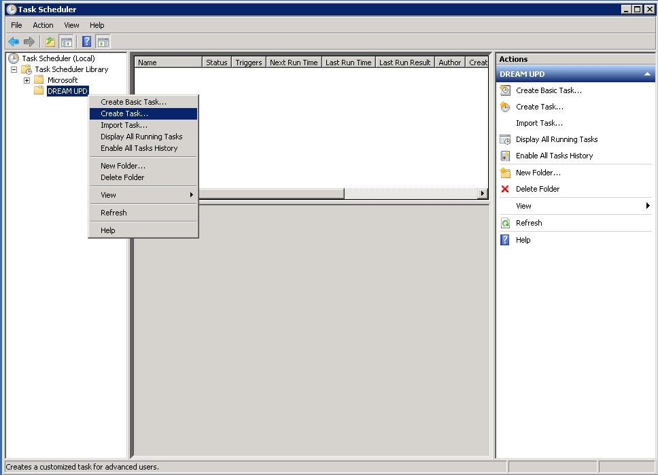Click the Task Scheduler Library folder icon
Image resolution: width=658 pixels, height=475 pixels.
tap(27, 69)
